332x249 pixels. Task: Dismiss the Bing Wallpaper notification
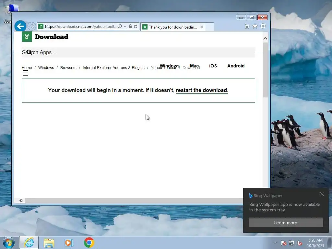pos(322,195)
